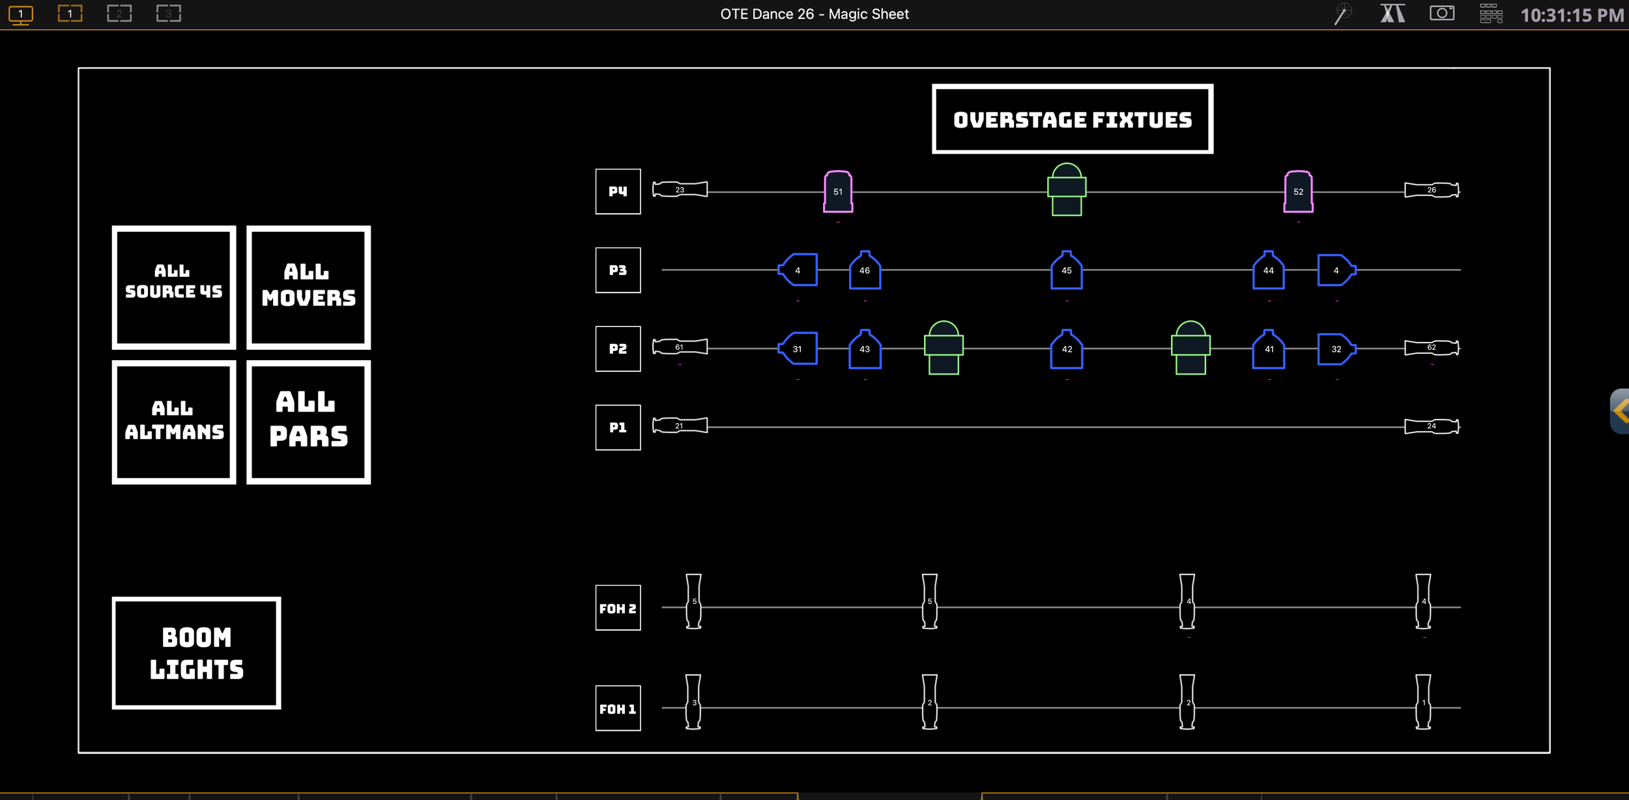
Task: Select the ALL PARS group button
Action: pos(308,421)
